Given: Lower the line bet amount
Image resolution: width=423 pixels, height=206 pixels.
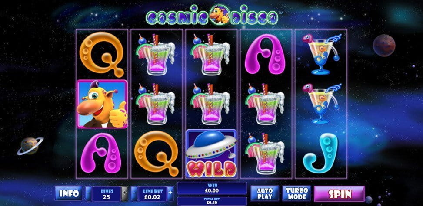Looking at the screenshot, I should 134,193.
